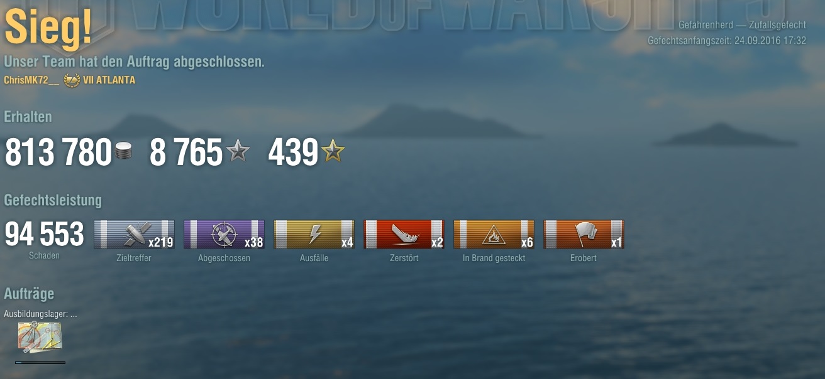Click the silver credits coin icon

[124, 151]
